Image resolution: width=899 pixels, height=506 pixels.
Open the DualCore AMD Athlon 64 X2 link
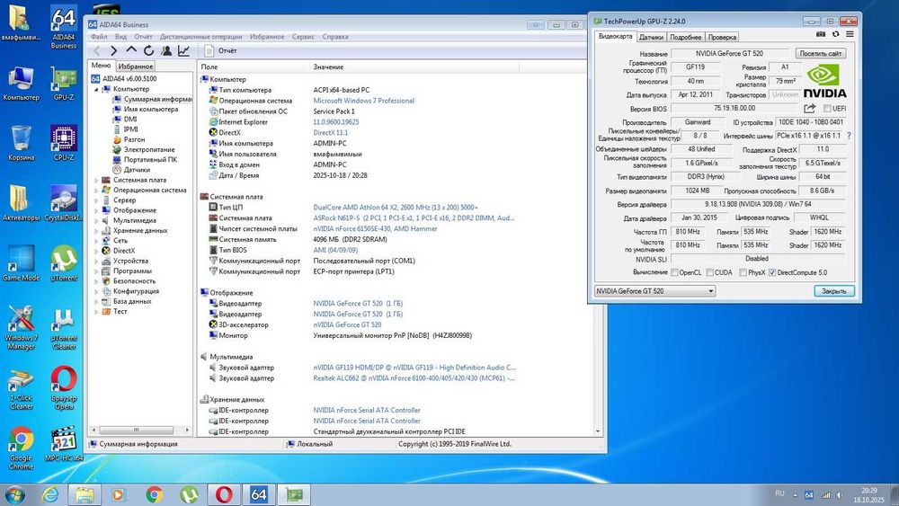click(395, 208)
